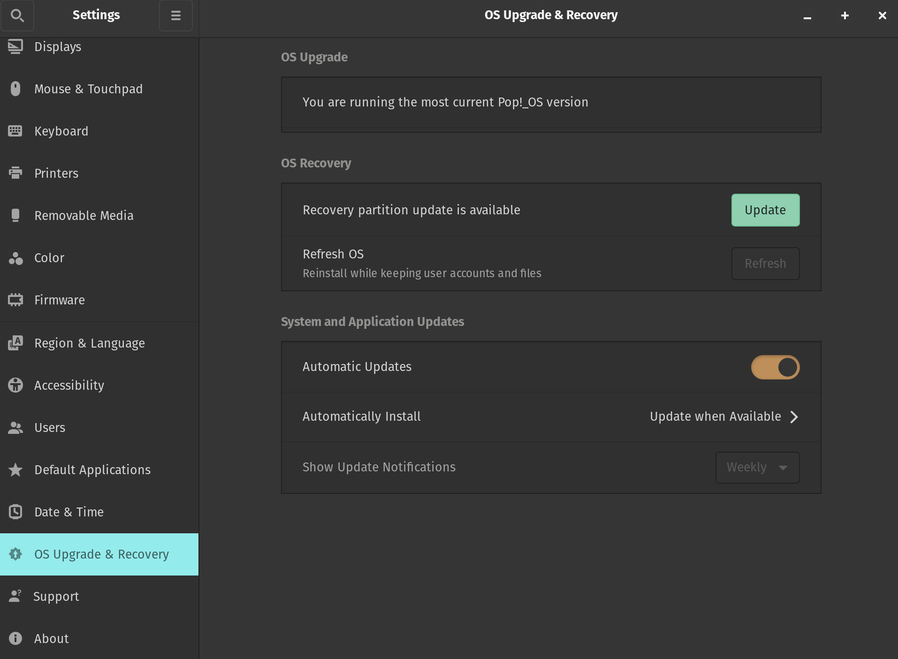Close the Settings window
The image size is (898, 659).
(882, 15)
